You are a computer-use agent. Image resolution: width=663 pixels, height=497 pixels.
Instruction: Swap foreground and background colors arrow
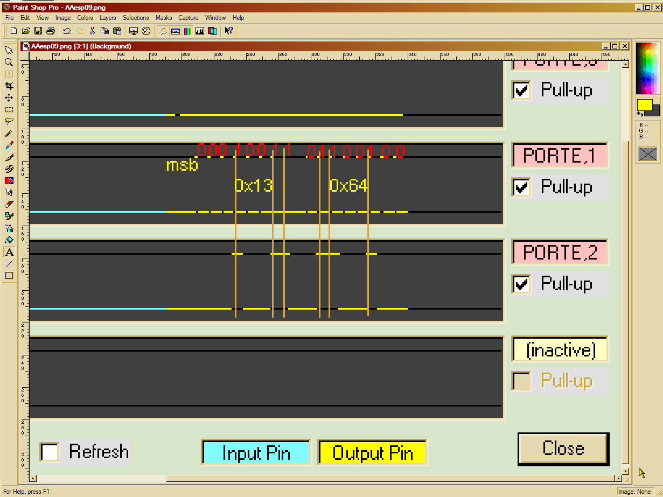(x=640, y=114)
